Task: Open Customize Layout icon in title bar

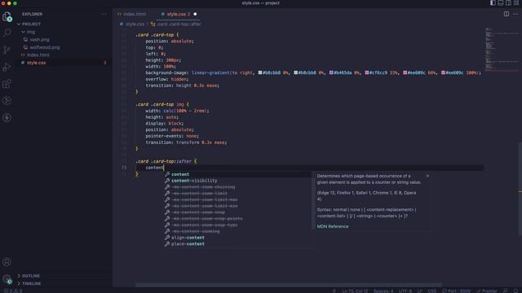Action: 516,3
